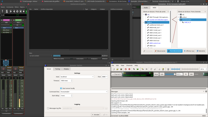
Task: Switch to the Tuning tab
Action: click(57, 69)
